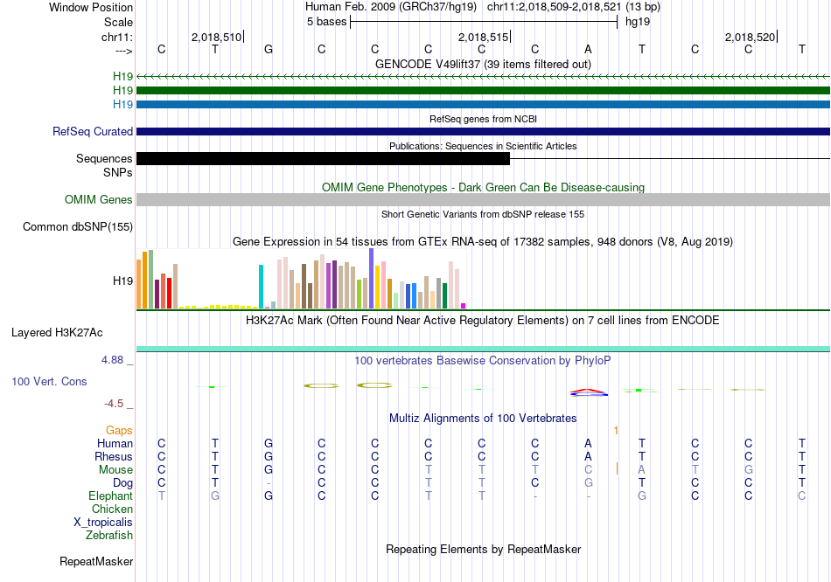Click faint base A in the Mouse row
Image resolution: width=831 pixels, height=582 pixels.
click(x=641, y=470)
